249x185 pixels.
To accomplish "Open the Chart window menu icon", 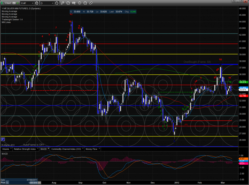I will tap(2, 3).
